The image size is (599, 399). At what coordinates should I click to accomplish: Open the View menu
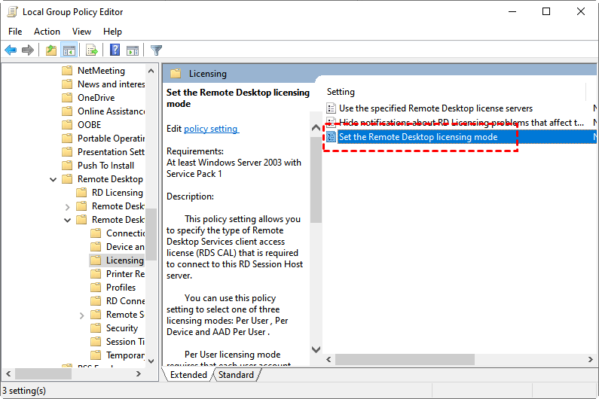point(82,32)
